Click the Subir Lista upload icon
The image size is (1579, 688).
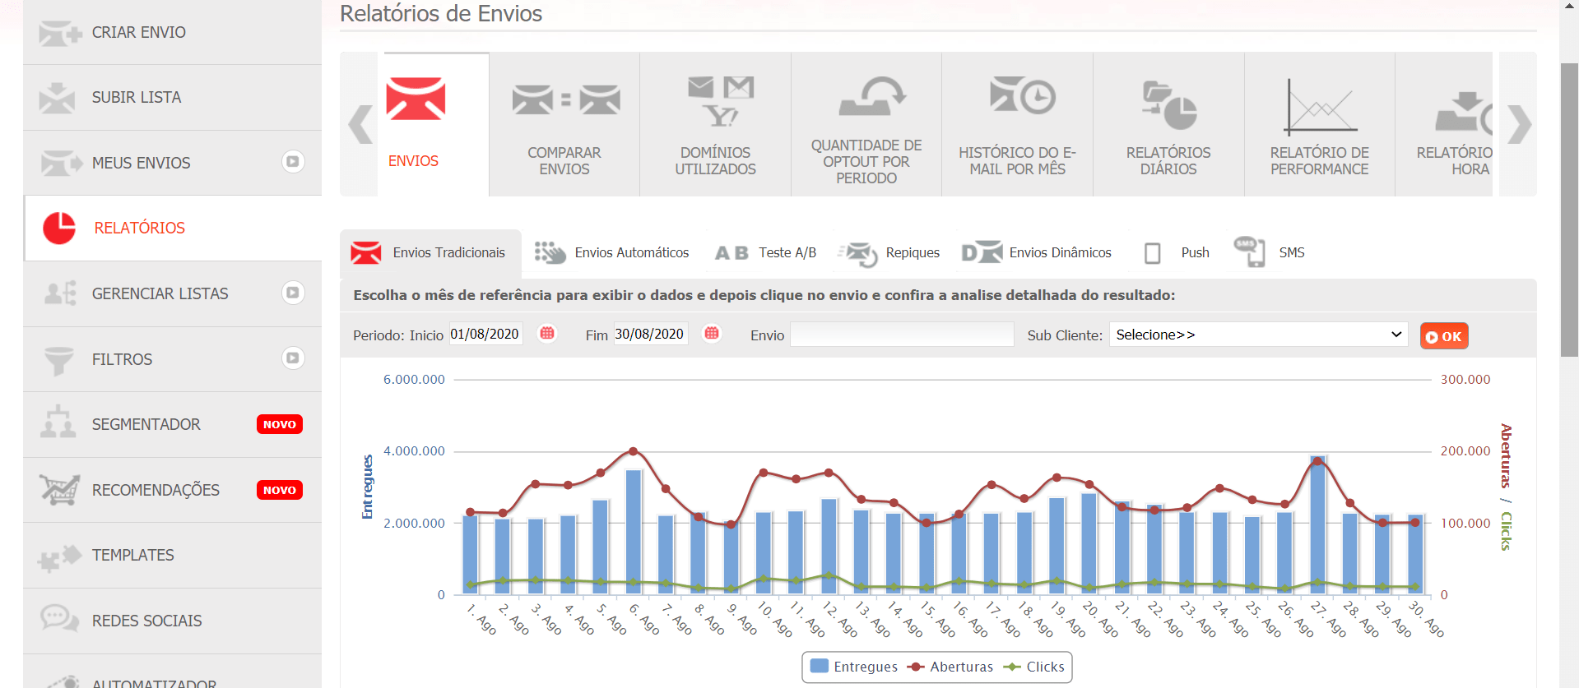57,98
